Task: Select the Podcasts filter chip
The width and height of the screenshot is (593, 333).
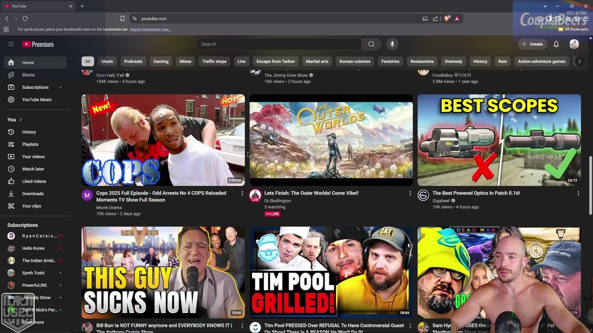Action: [133, 62]
